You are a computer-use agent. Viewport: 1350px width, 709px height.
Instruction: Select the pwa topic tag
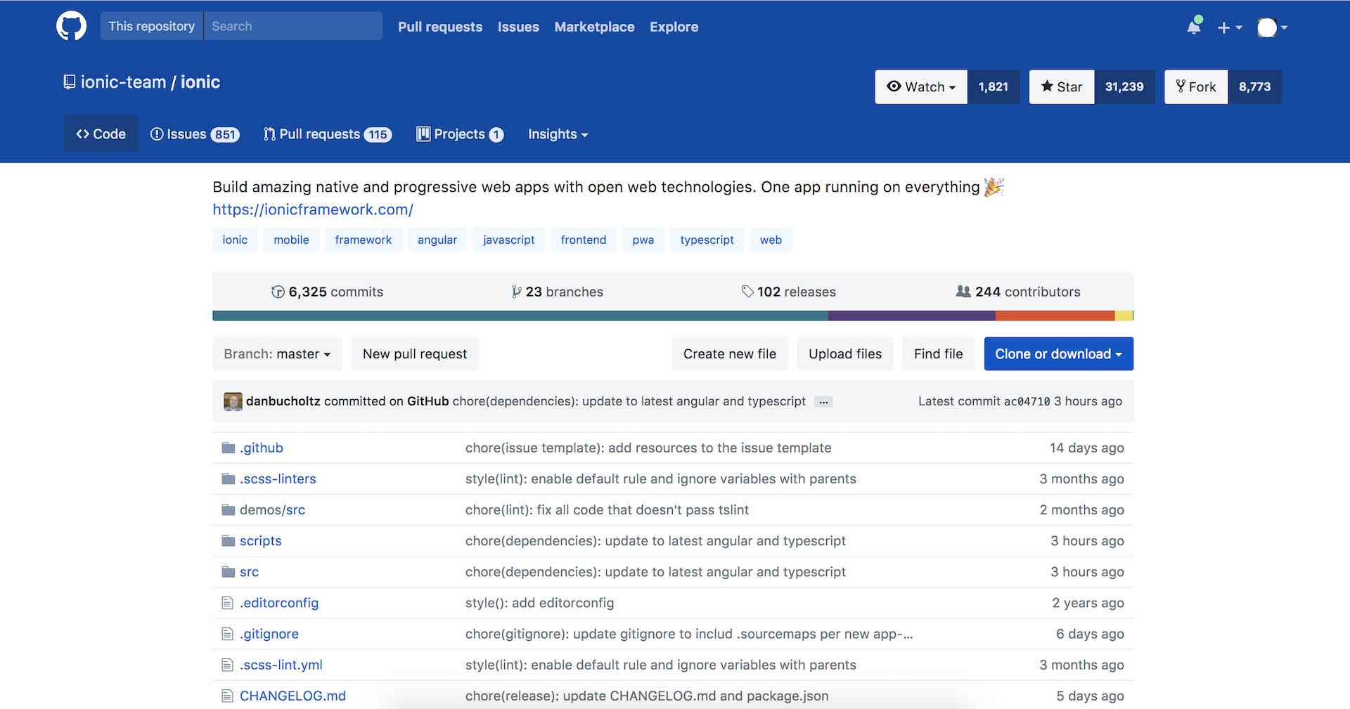coord(643,240)
